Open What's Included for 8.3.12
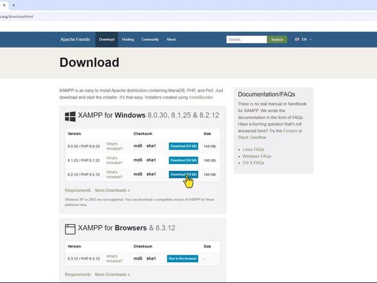This screenshot has width=377, height=283. [x=114, y=258]
